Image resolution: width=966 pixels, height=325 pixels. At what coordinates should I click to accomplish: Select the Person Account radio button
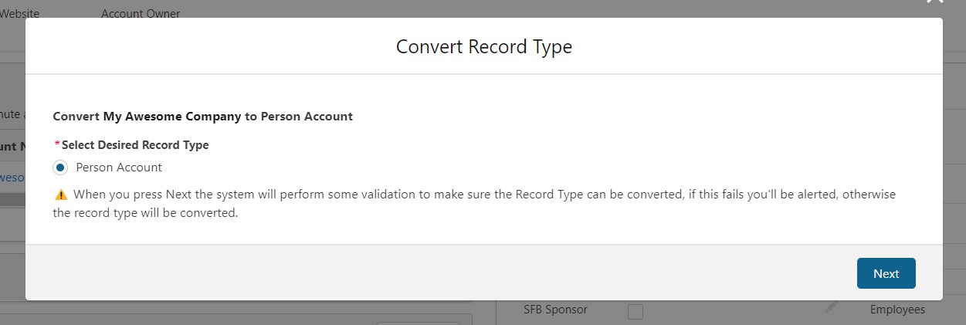pos(61,168)
